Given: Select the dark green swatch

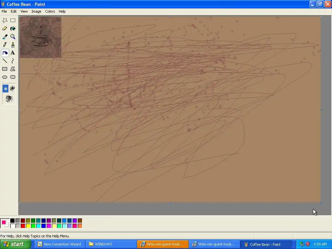Looking at the screenshot, I should (33, 220).
